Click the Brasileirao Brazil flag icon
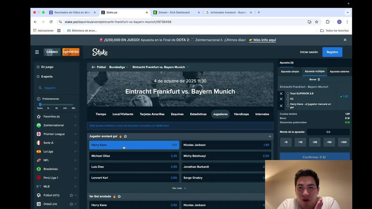The height and width of the screenshot is (209, 372). click(39, 169)
